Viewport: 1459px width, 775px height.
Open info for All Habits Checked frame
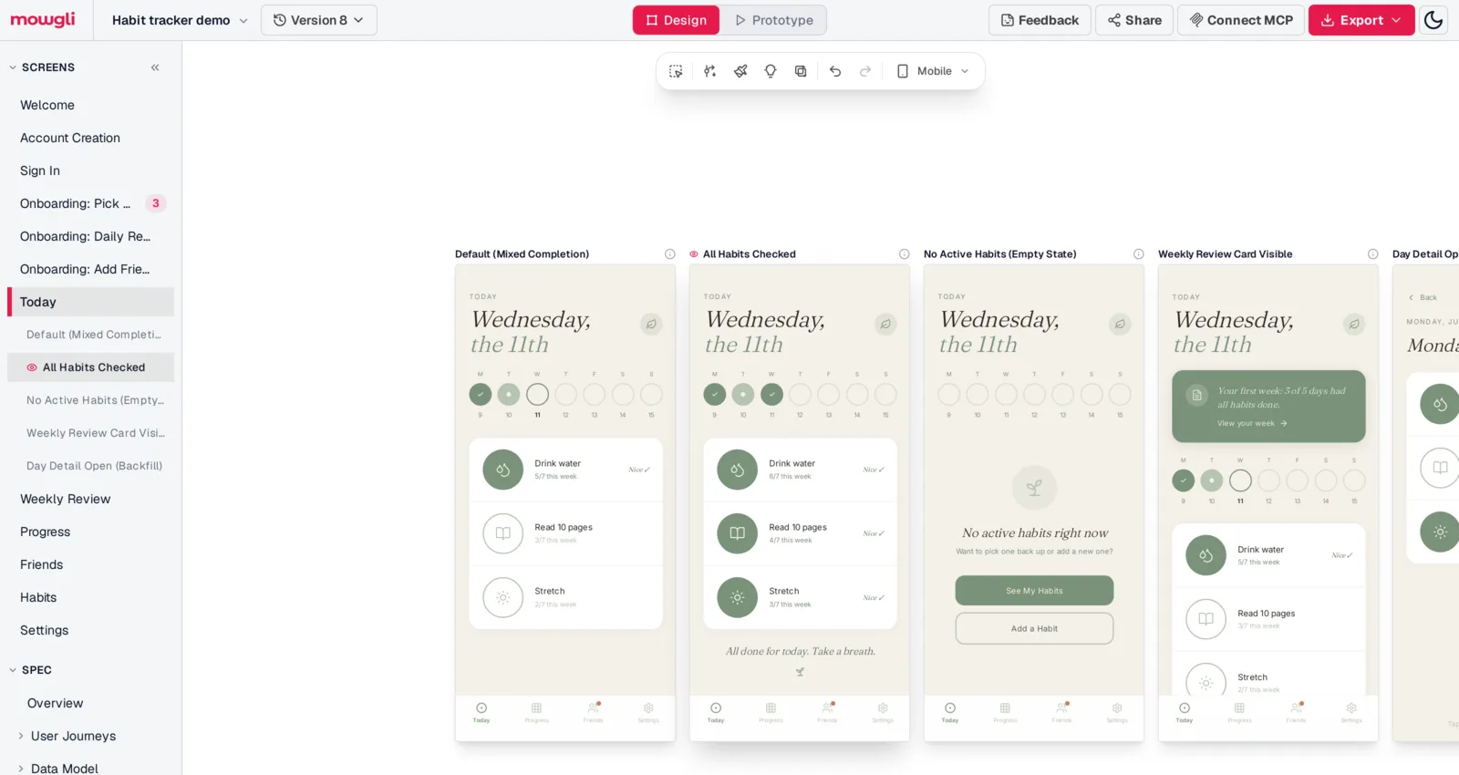click(x=905, y=254)
